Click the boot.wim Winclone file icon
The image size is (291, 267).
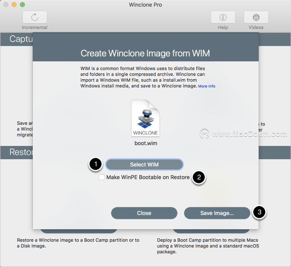(x=145, y=118)
